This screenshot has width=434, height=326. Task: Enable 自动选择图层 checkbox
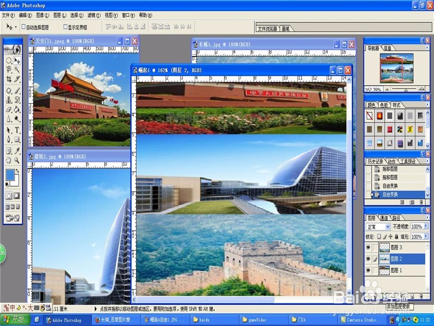[23, 27]
